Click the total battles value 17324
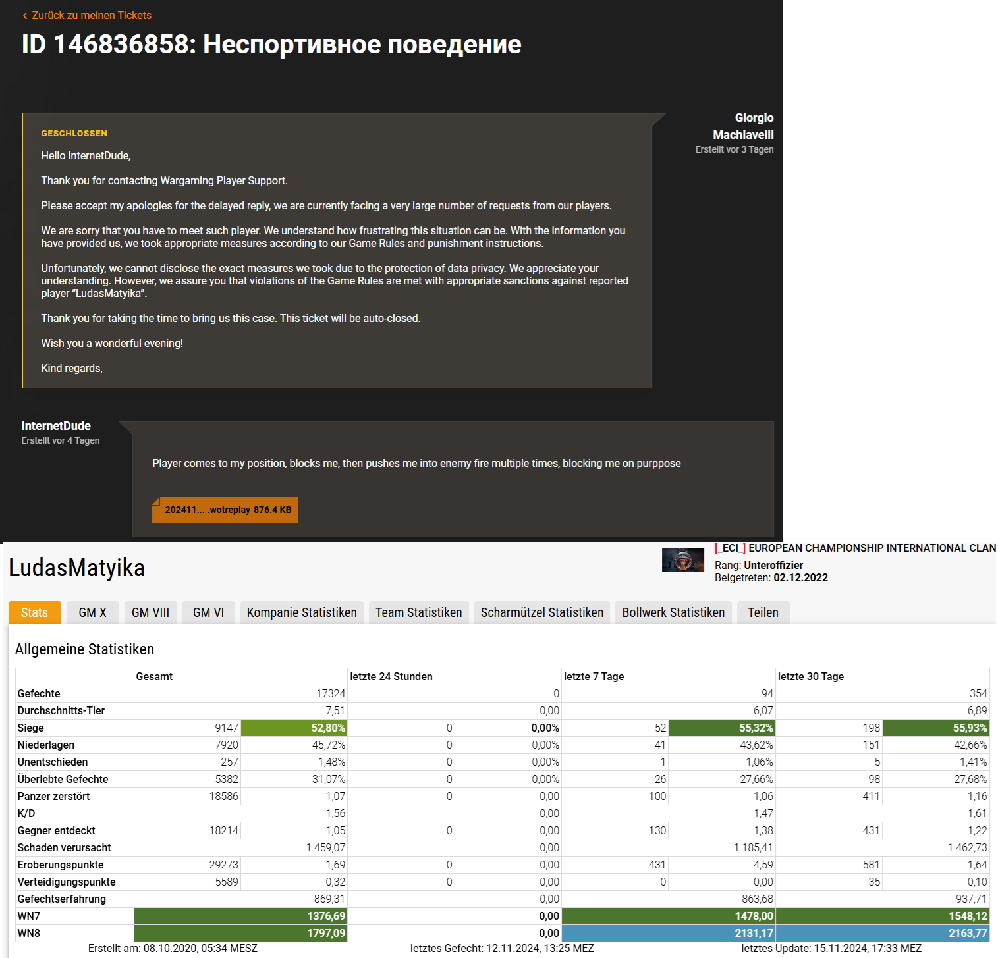The image size is (998, 958). pyautogui.click(x=331, y=693)
